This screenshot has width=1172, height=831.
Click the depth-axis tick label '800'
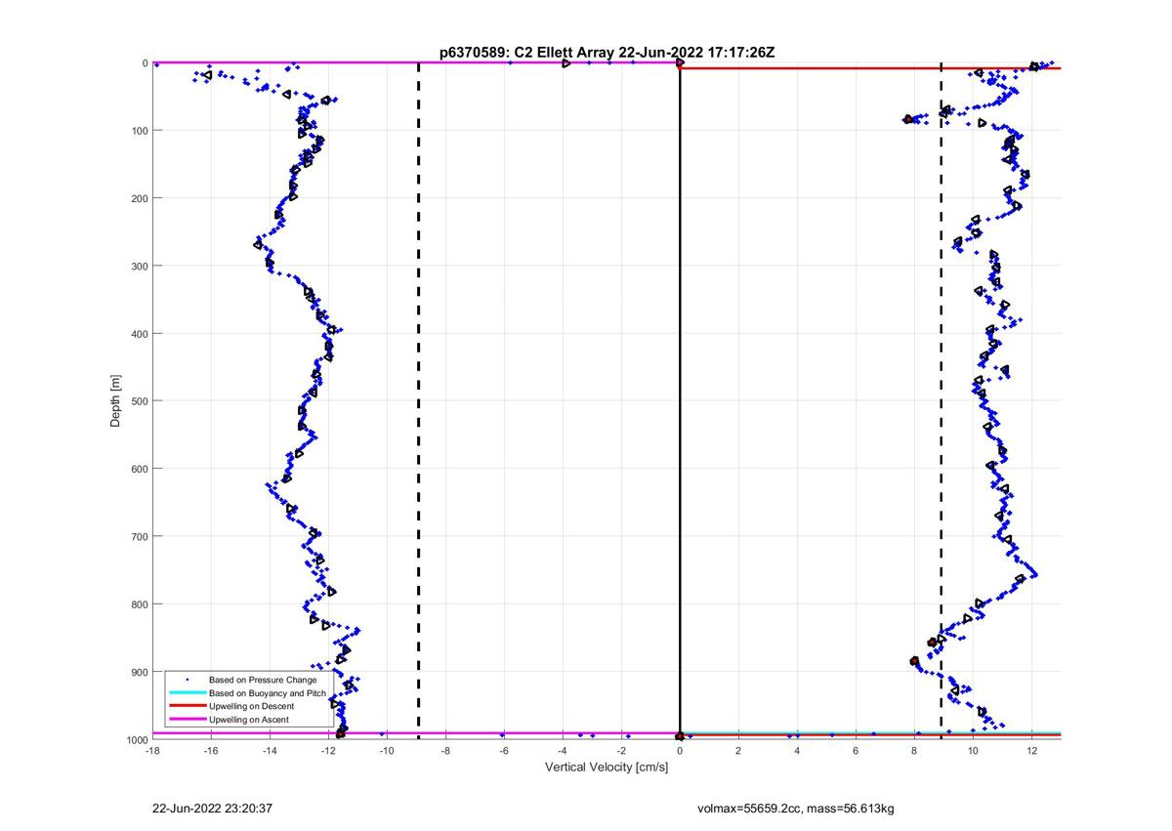click(140, 604)
